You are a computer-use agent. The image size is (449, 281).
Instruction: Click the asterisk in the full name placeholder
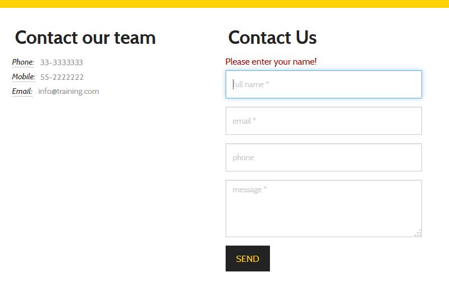click(x=267, y=84)
